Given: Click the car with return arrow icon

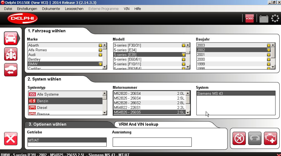Looking at the screenshot, I should pyautogui.click(x=11, y=70).
